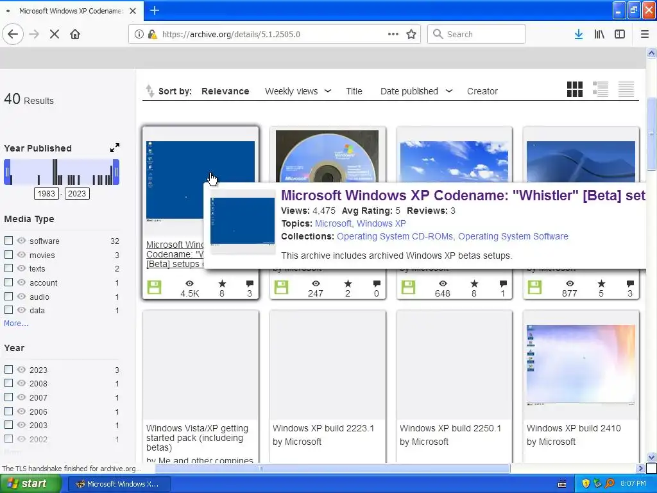Open the browser home page icon
This screenshot has height=493, width=657.
[x=75, y=34]
